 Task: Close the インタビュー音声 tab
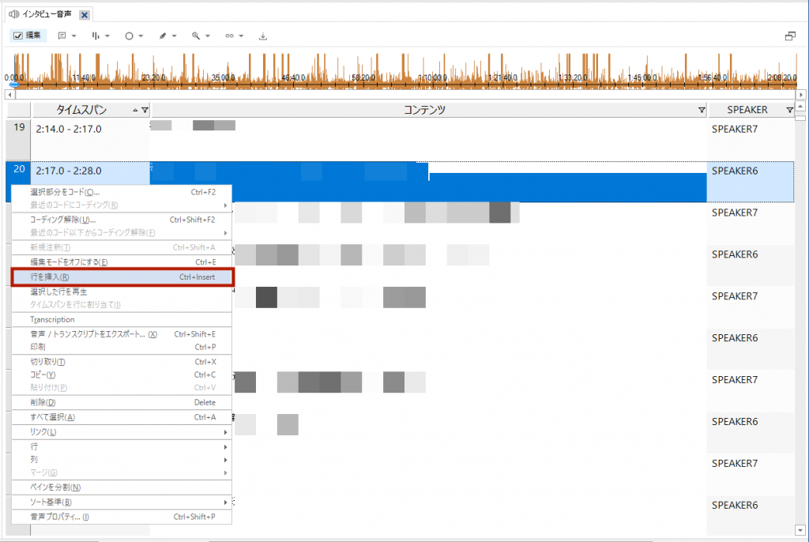tap(85, 15)
